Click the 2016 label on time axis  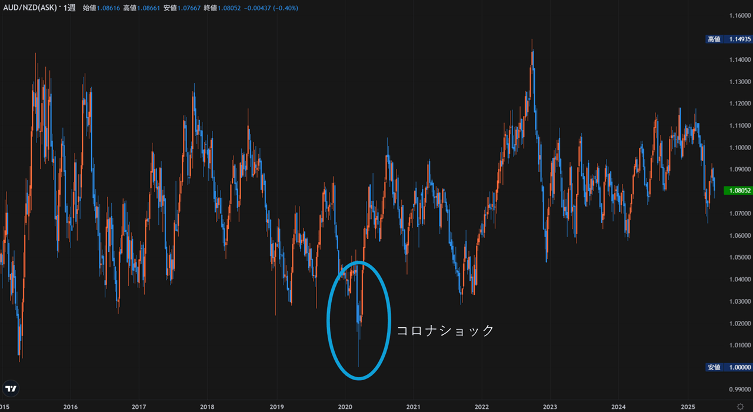pos(71,407)
